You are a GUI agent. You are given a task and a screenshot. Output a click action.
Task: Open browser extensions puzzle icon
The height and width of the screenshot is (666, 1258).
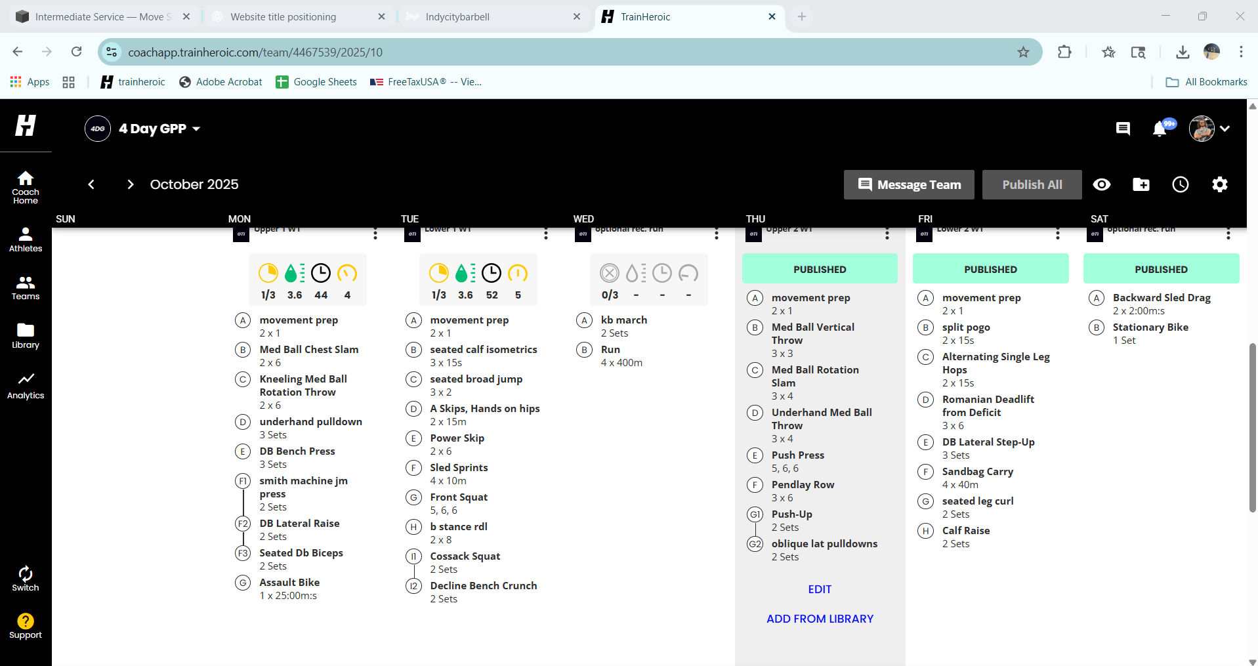tap(1064, 52)
